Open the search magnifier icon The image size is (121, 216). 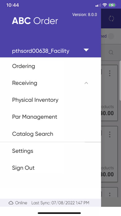point(111,52)
